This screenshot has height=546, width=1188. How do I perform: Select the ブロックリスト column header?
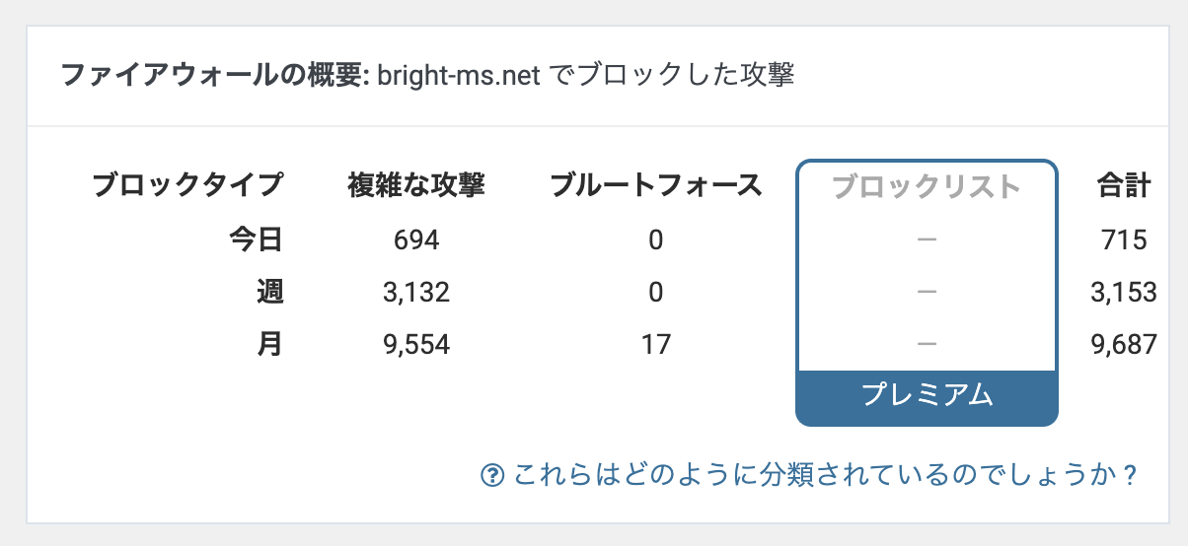point(927,185)
